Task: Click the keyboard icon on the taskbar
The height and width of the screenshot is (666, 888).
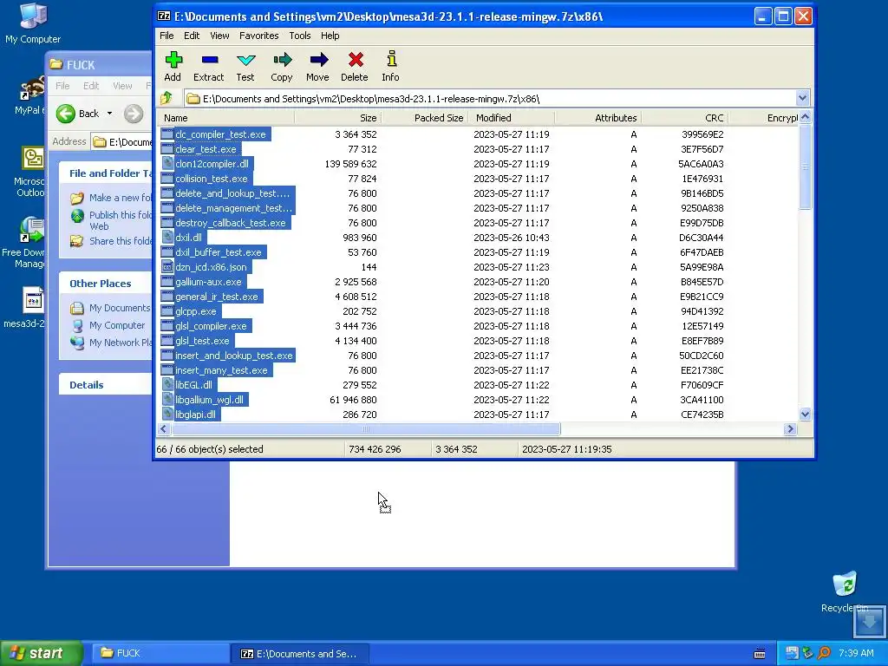Action: point(760,654)
